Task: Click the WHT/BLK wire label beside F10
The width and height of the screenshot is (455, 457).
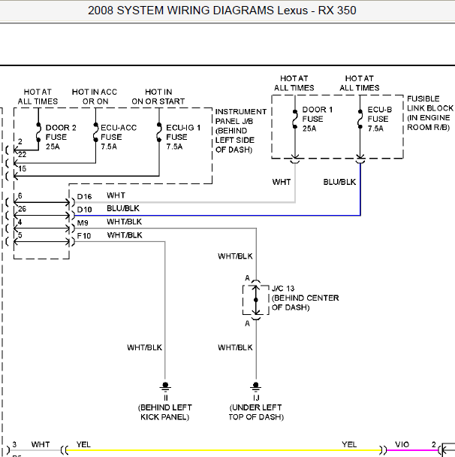Action: pyautogui.click(x=125, y=235)
